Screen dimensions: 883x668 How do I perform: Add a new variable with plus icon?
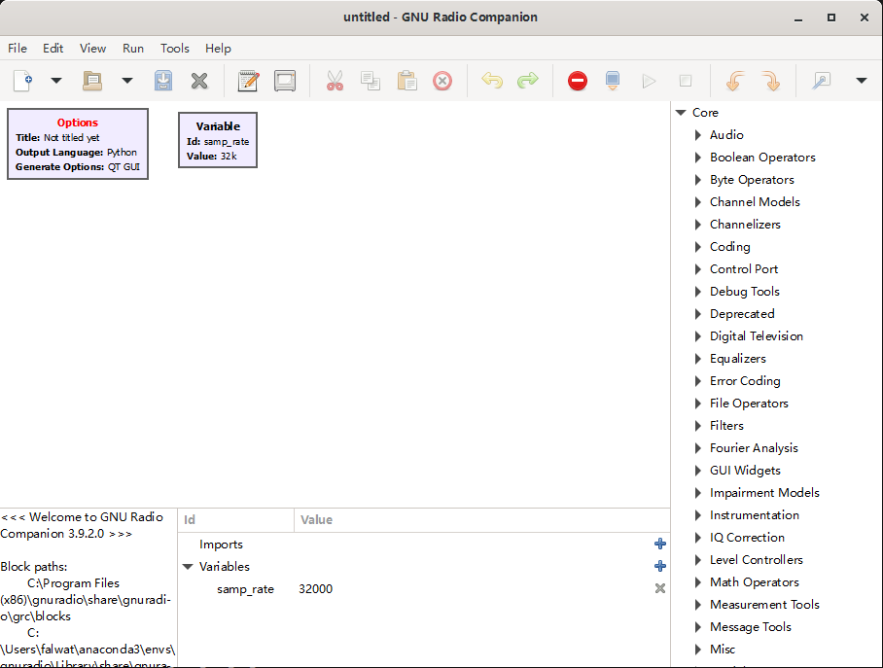click(x=660, y=566)
